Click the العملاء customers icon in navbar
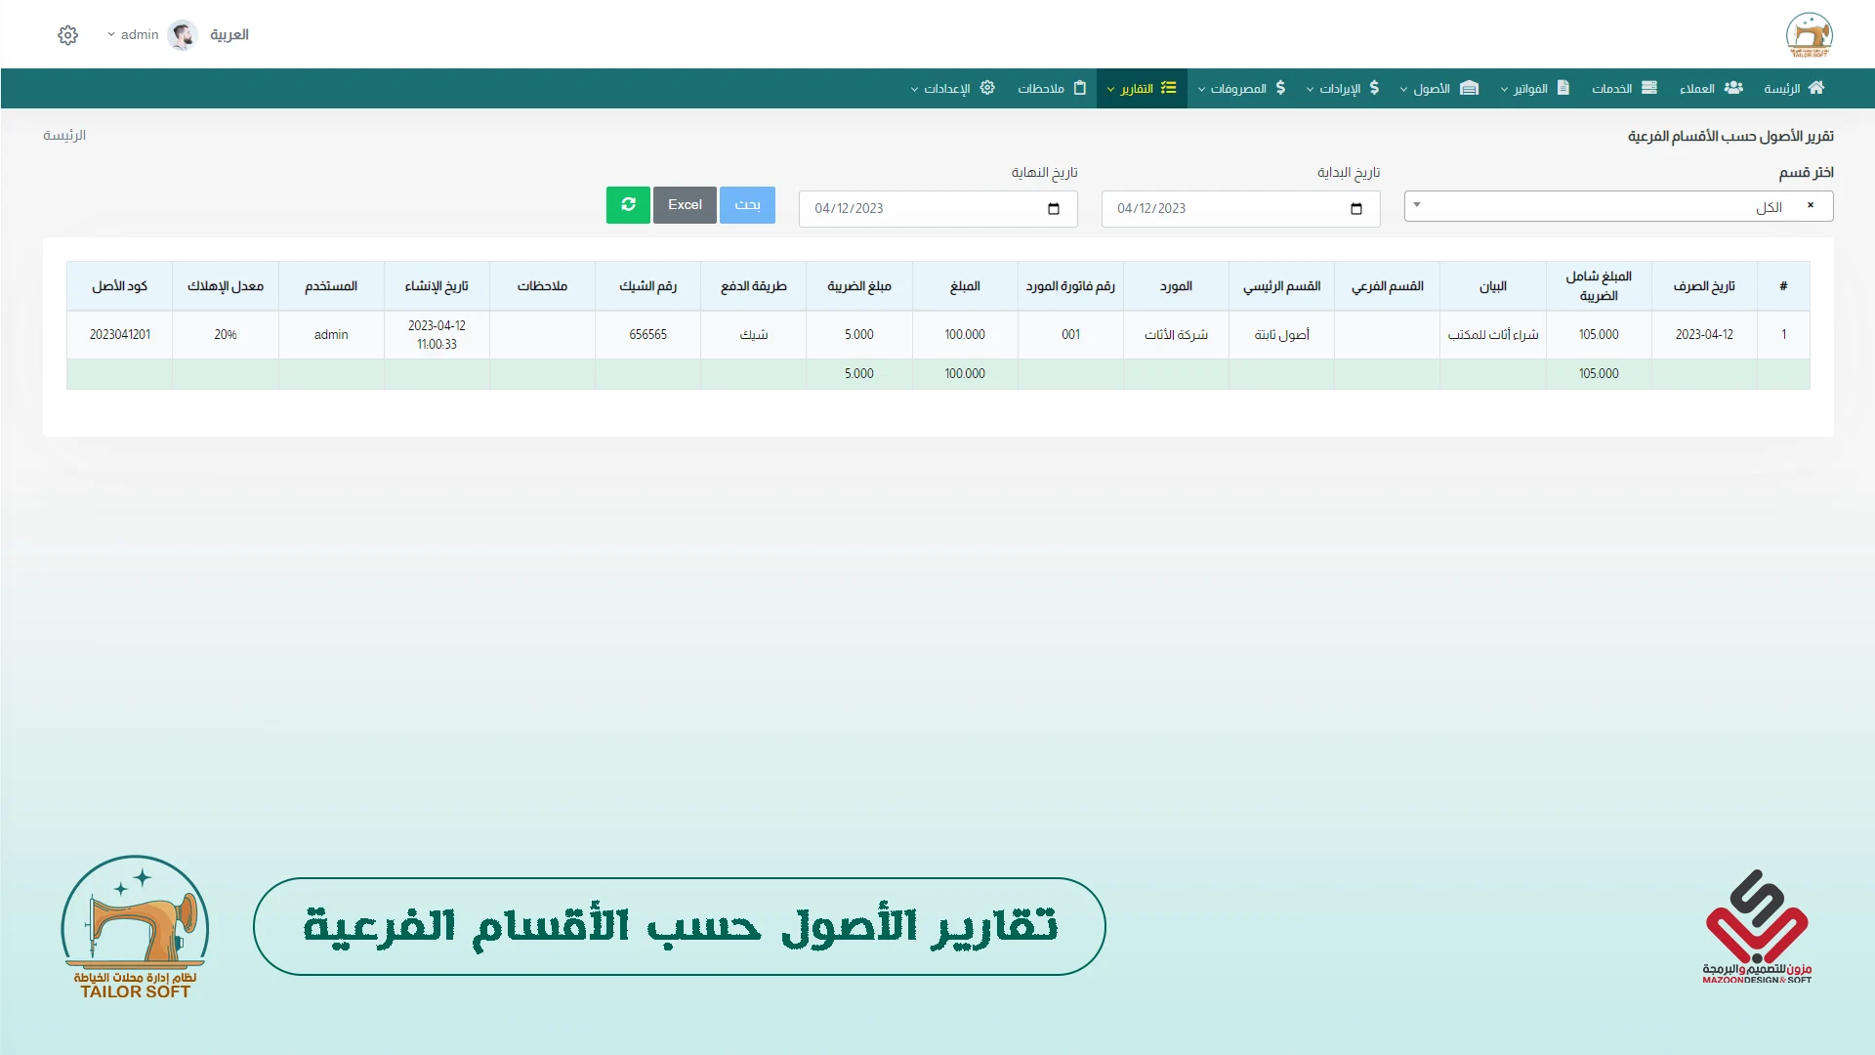Viewport: 1875px width, 1055px height. [1733, 88]
